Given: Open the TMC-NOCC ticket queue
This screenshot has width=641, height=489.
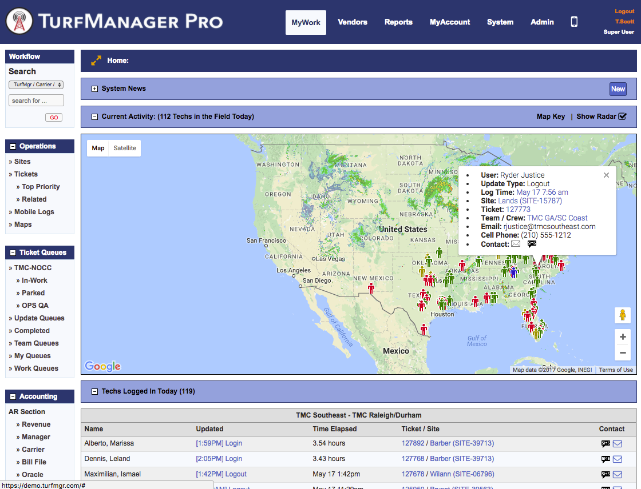Looking at the screenshot, I should [x=33, y=268].
